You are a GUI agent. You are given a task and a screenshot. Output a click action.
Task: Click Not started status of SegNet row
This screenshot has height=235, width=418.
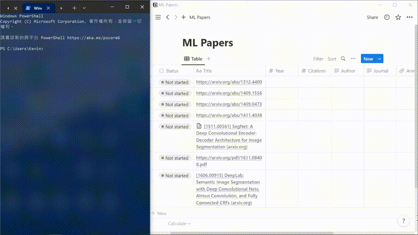(x=175, y=127)
